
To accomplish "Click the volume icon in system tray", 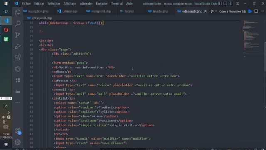I will point(4,117).
